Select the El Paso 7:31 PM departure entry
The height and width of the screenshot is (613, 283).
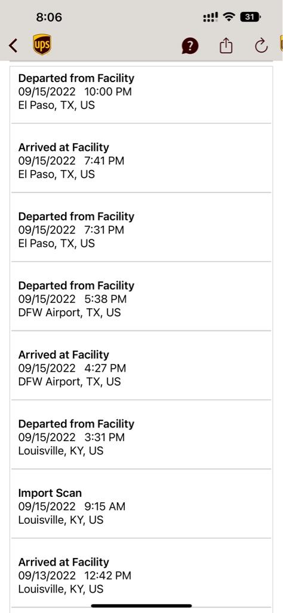(141, 227)
